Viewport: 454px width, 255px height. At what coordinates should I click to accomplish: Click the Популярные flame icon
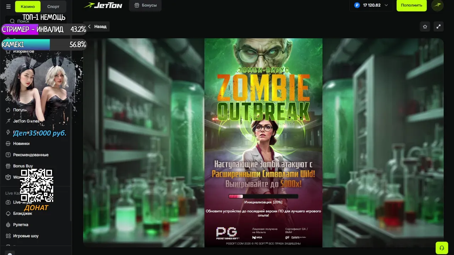[x=8, y=110]
